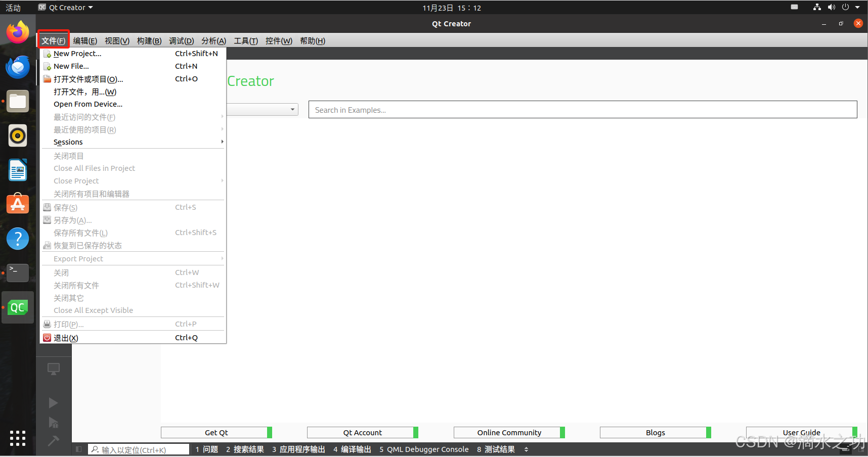Open the 构建(B) menu
Screen dimensions: 868x457
coord(149,41)
